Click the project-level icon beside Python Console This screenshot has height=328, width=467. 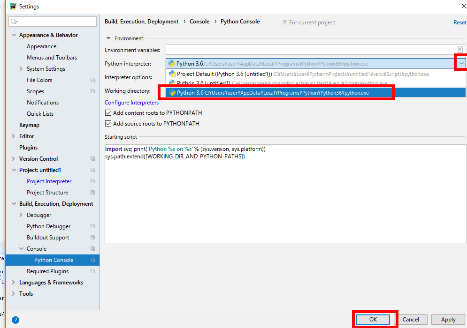coord(92,260)
